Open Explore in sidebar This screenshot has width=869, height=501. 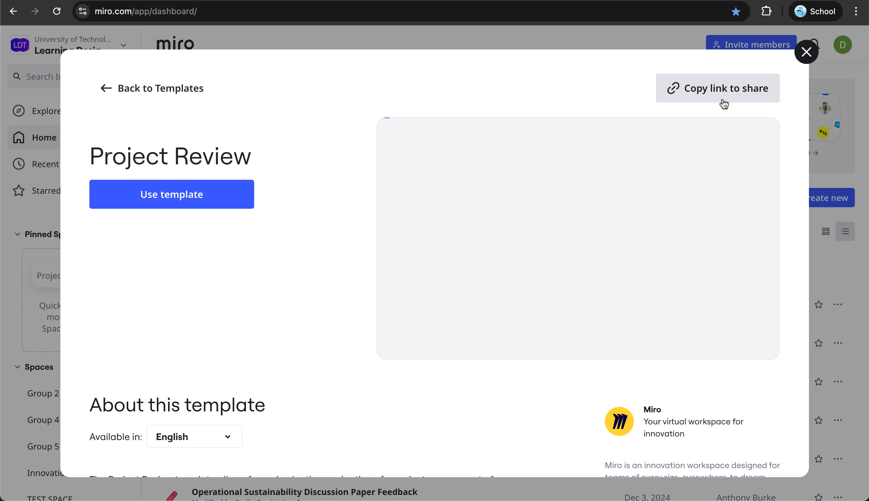(x=34, y=111)
